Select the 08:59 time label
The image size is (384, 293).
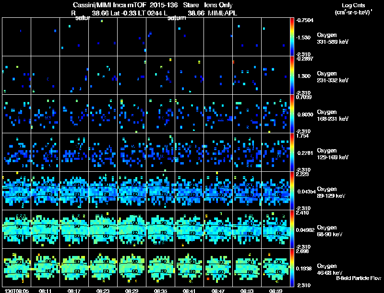(276, 291)
